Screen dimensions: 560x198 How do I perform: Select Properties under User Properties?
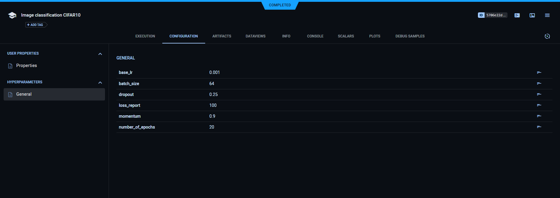(27, 66)
